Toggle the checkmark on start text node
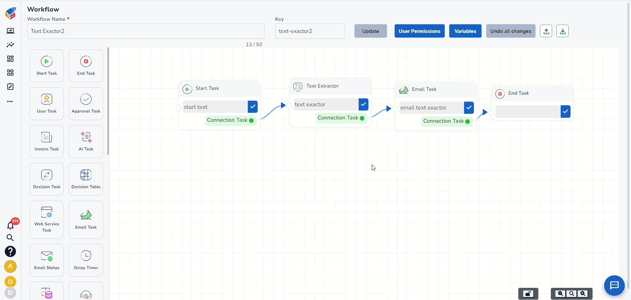The height and width of the screenshot is (300, 631). click(252, 107)
